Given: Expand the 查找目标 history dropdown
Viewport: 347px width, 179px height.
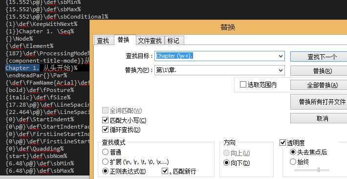Looking at the screenshot, I should [281, 56].
